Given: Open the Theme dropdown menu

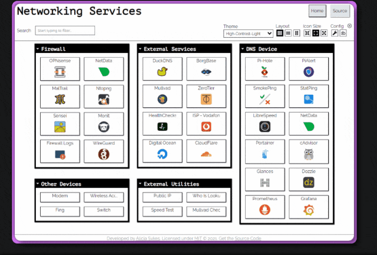Looking at the screenshot, I should click(x=248, y=34).
